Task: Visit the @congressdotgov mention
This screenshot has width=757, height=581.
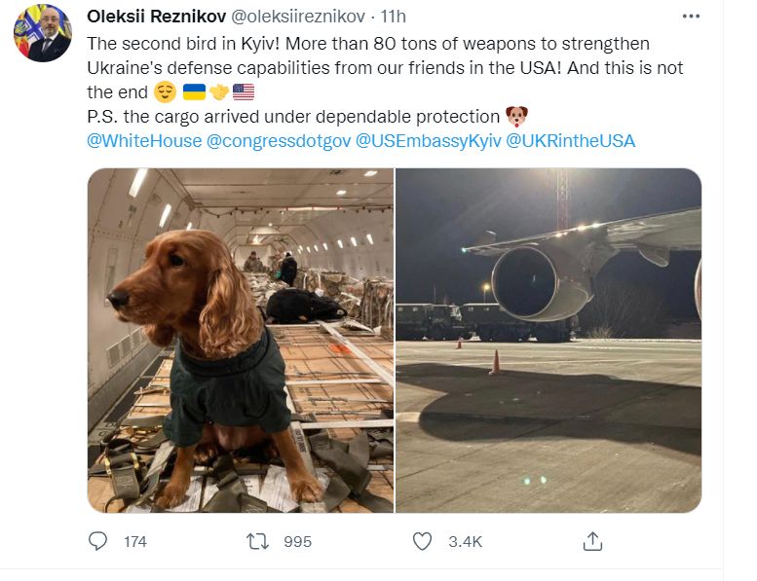Action: coord(279,141)
